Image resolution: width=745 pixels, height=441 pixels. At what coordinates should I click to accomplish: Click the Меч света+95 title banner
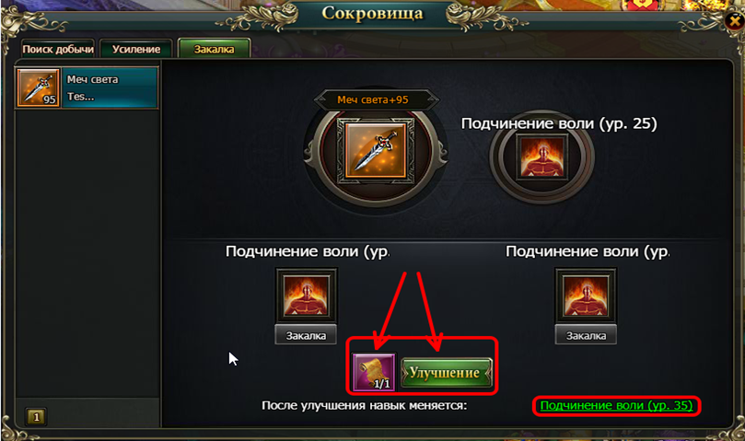click(375, 99)
